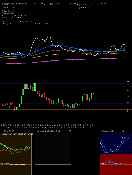Click the 31 Oct date axis label

tap(2, 126)
